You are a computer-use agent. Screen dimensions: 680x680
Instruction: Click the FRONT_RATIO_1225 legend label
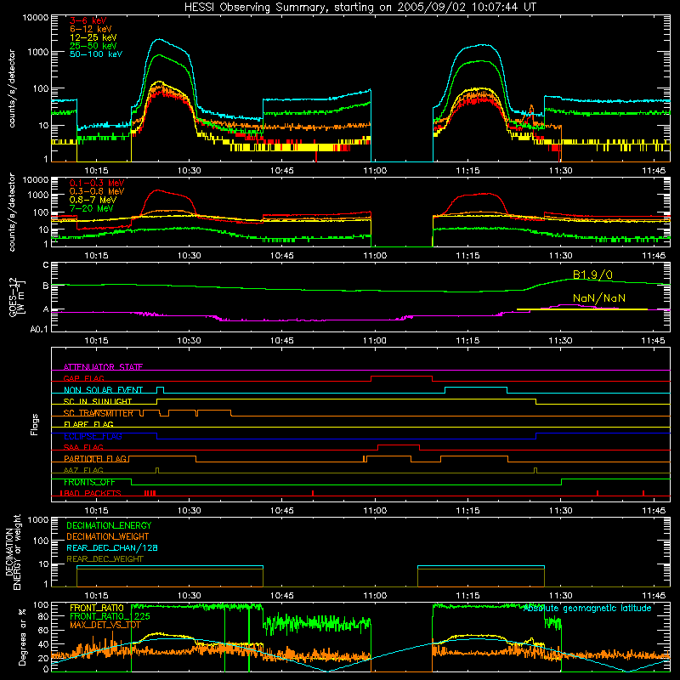[110, 616]
